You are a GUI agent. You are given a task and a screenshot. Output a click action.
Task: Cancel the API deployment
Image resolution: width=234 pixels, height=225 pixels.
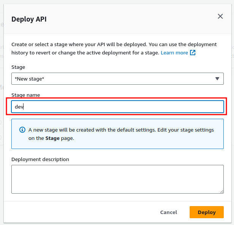tap(168, 212)
